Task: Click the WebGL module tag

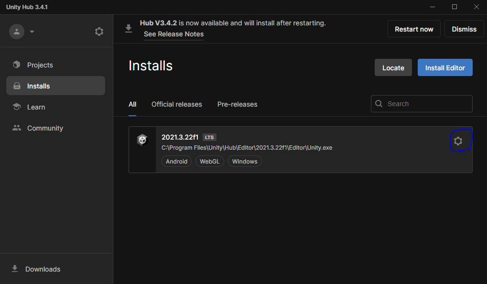Action: click(210, 161)
